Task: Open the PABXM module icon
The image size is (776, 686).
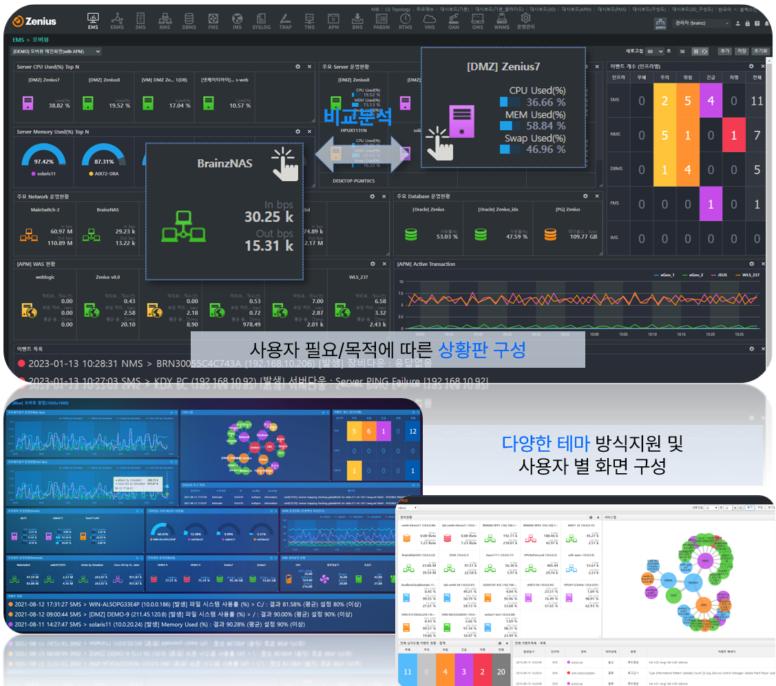Action: pyautogui.click(x=381, y=21)
